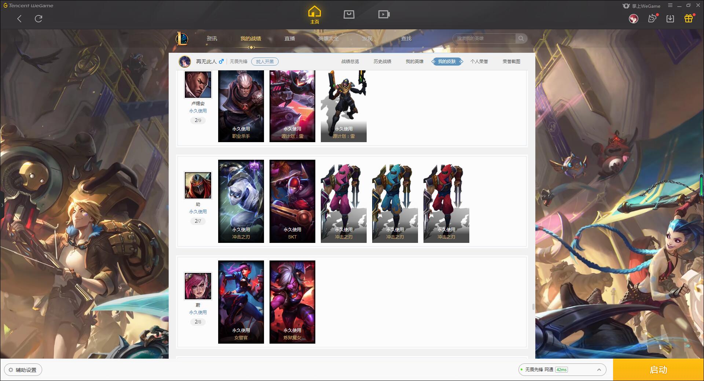Open the SKT skin card
Image resolution: width=704 pixels, height=381 pixels.
point(292,201)
